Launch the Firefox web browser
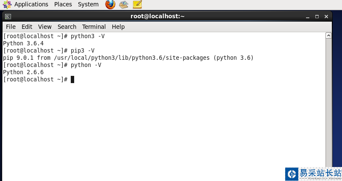Screen dimensions: 342x181 tap(110, 5)
